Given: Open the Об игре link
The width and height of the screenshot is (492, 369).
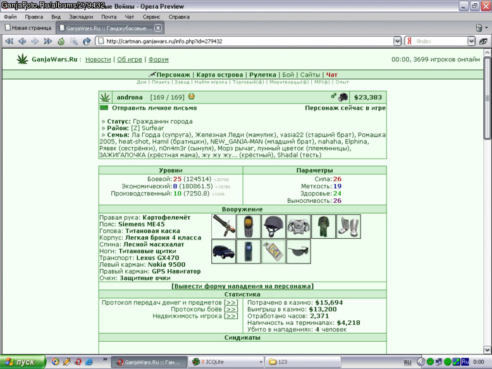Looking at the screenshot, I should tap(129, 59).
